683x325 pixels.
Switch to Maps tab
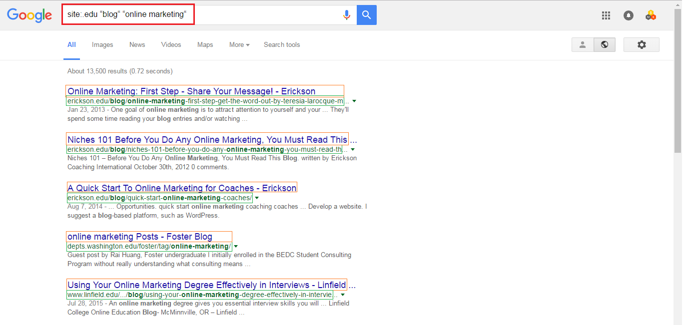(205, 44)
